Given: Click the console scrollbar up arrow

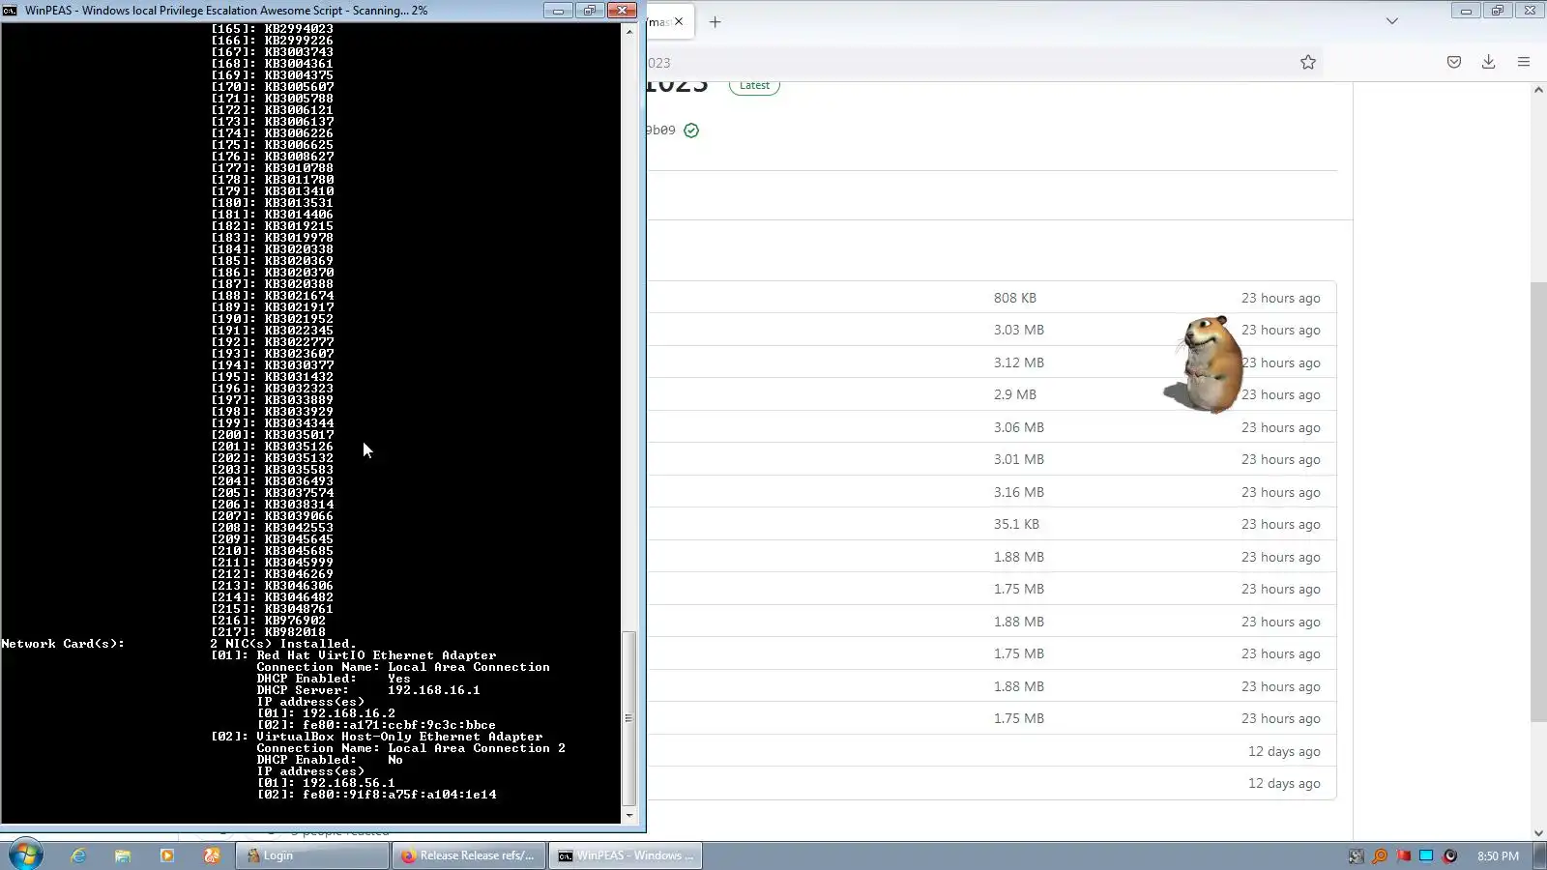Looking at the screenshot, I should pos(629,32).
